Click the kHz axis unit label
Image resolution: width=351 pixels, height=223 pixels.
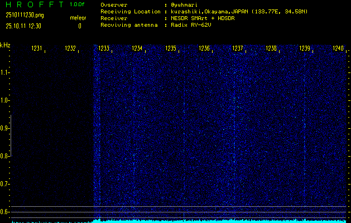tap(5, 45)
